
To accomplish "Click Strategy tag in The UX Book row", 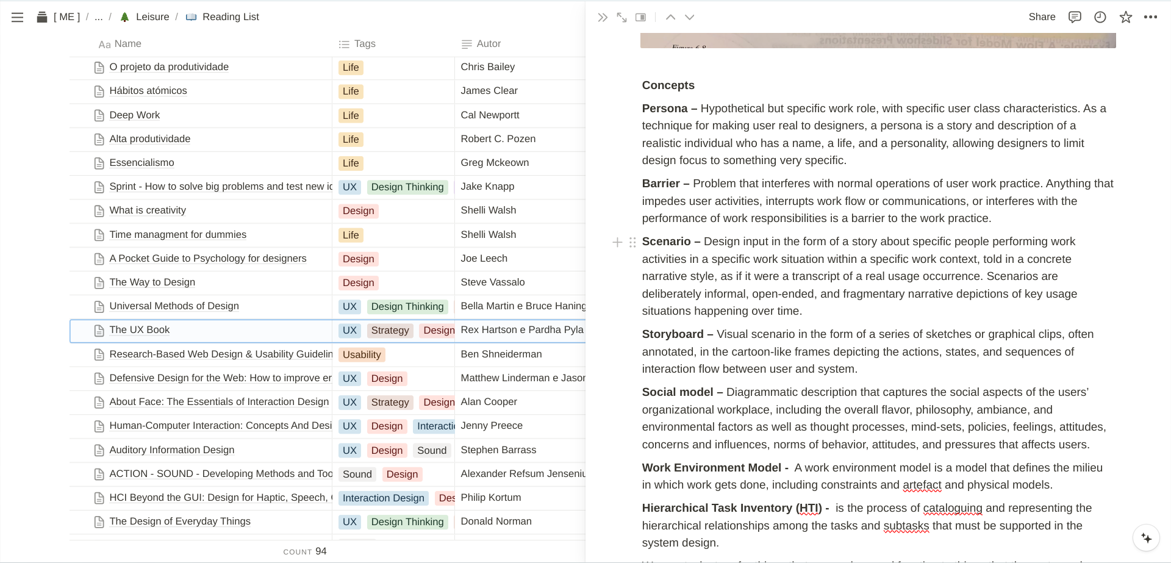I will pos(390,331).
